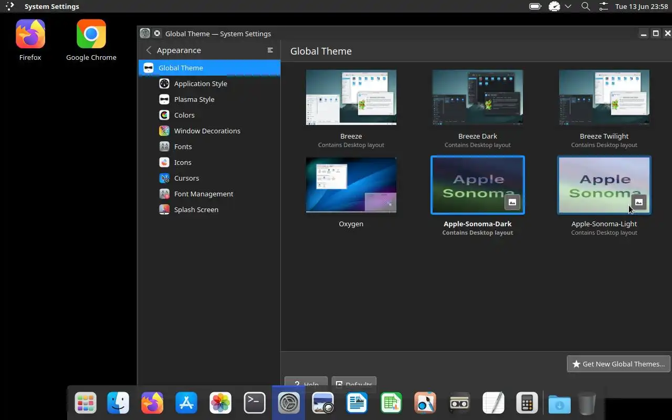Expand the hidden system tray arrow
This screenshot has width=672, height=420.
point(568,6)
